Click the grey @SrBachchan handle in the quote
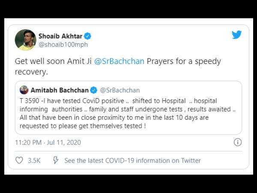This screenshot has height=193, width=257. tap(120, 90)
